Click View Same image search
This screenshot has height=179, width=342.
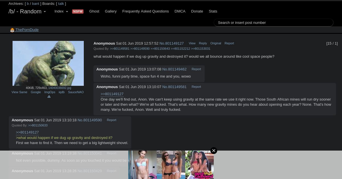[x=19, y=92]
